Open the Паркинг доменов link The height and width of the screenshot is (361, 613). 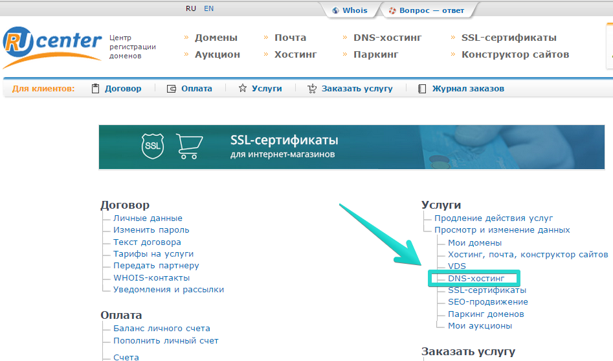pyautogui.click(x=486, y=314)
